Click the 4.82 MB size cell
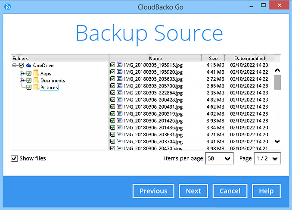Screen dimensions: 292x210 pyautogui.click(x=215, y=100)
